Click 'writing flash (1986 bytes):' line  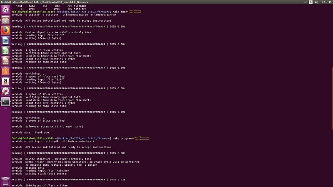(40, 174)
